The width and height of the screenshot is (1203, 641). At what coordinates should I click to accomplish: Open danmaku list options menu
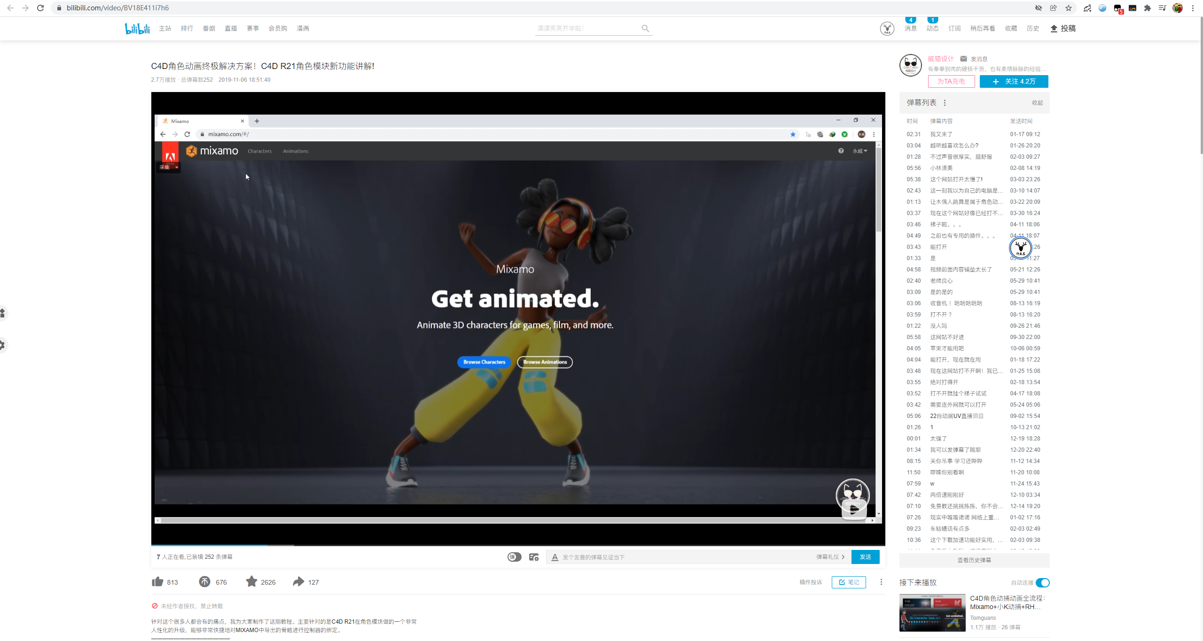pyautogui.click(x=945, y=103)
